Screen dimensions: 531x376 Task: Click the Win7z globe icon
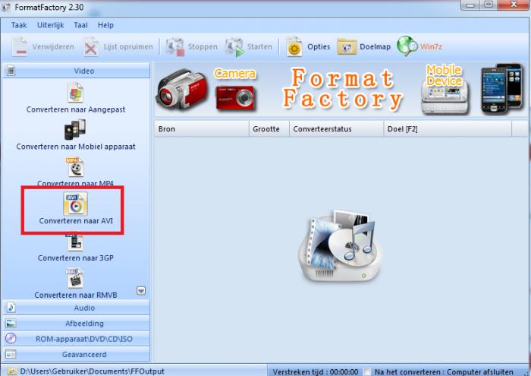(407, 46)
